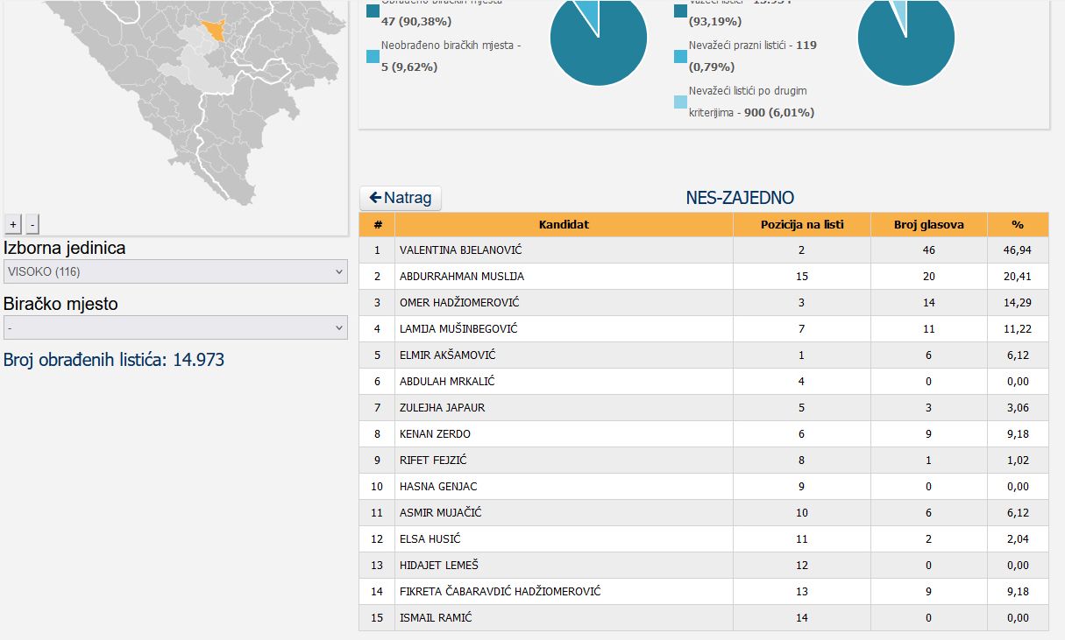1065x640 pixels.
Task: Click the polling stations pie chart
Action: (599, 39)
